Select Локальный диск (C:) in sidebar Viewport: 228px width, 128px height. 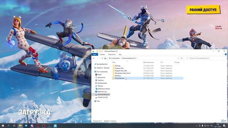[103, 95]
